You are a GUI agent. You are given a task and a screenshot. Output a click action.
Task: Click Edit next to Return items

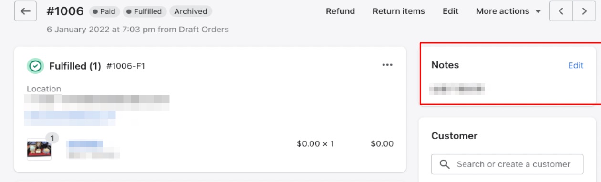(x=450, y=11)
